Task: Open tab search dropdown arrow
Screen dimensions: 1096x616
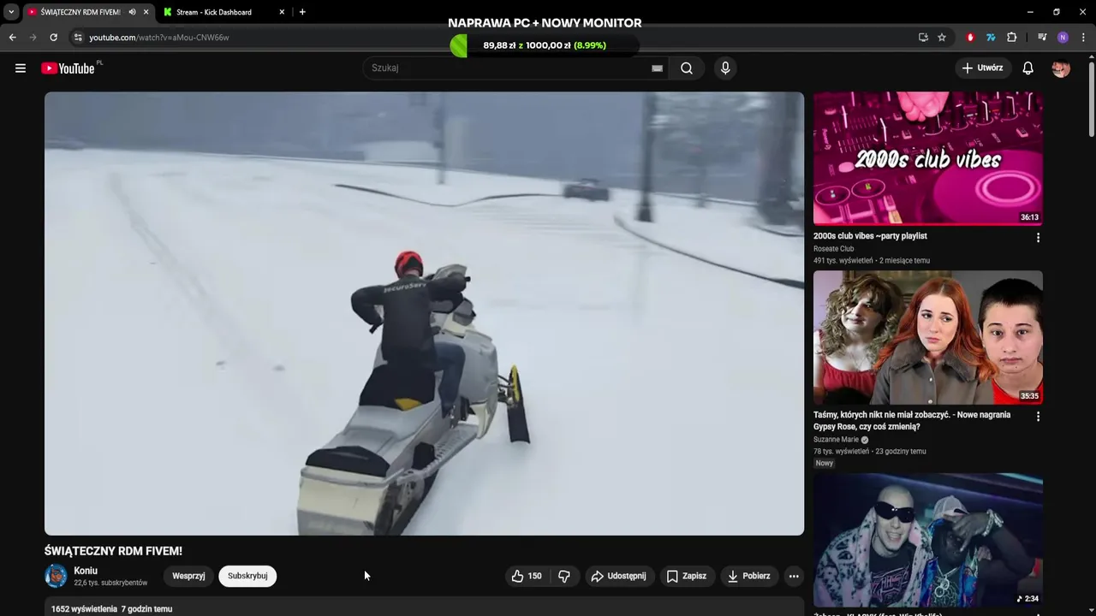Action: point(11,12)
